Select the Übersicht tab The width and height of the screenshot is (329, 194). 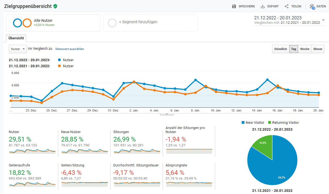16,38
